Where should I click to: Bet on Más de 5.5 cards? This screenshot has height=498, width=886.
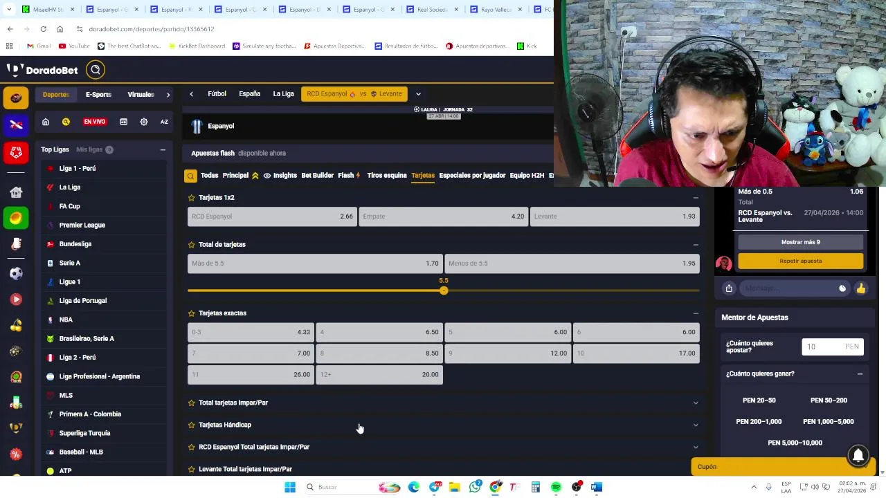[315, 264]
